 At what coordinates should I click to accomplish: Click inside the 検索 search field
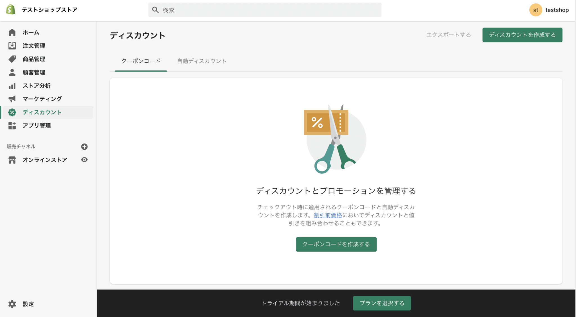tap(264, 10)
